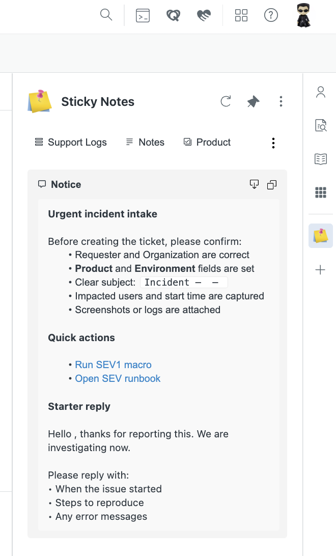Click the search magnifier icon
The height and width of the screenshot is (556, 336).
pos(106,15)
